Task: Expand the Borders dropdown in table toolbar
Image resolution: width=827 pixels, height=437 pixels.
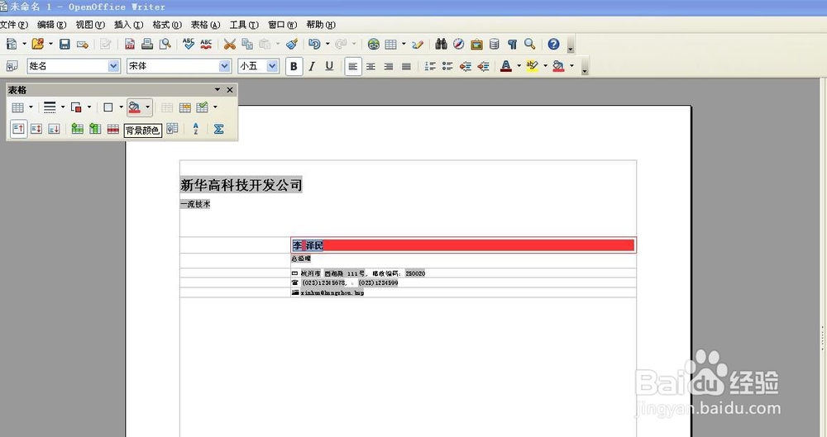Action: [122, 107]
